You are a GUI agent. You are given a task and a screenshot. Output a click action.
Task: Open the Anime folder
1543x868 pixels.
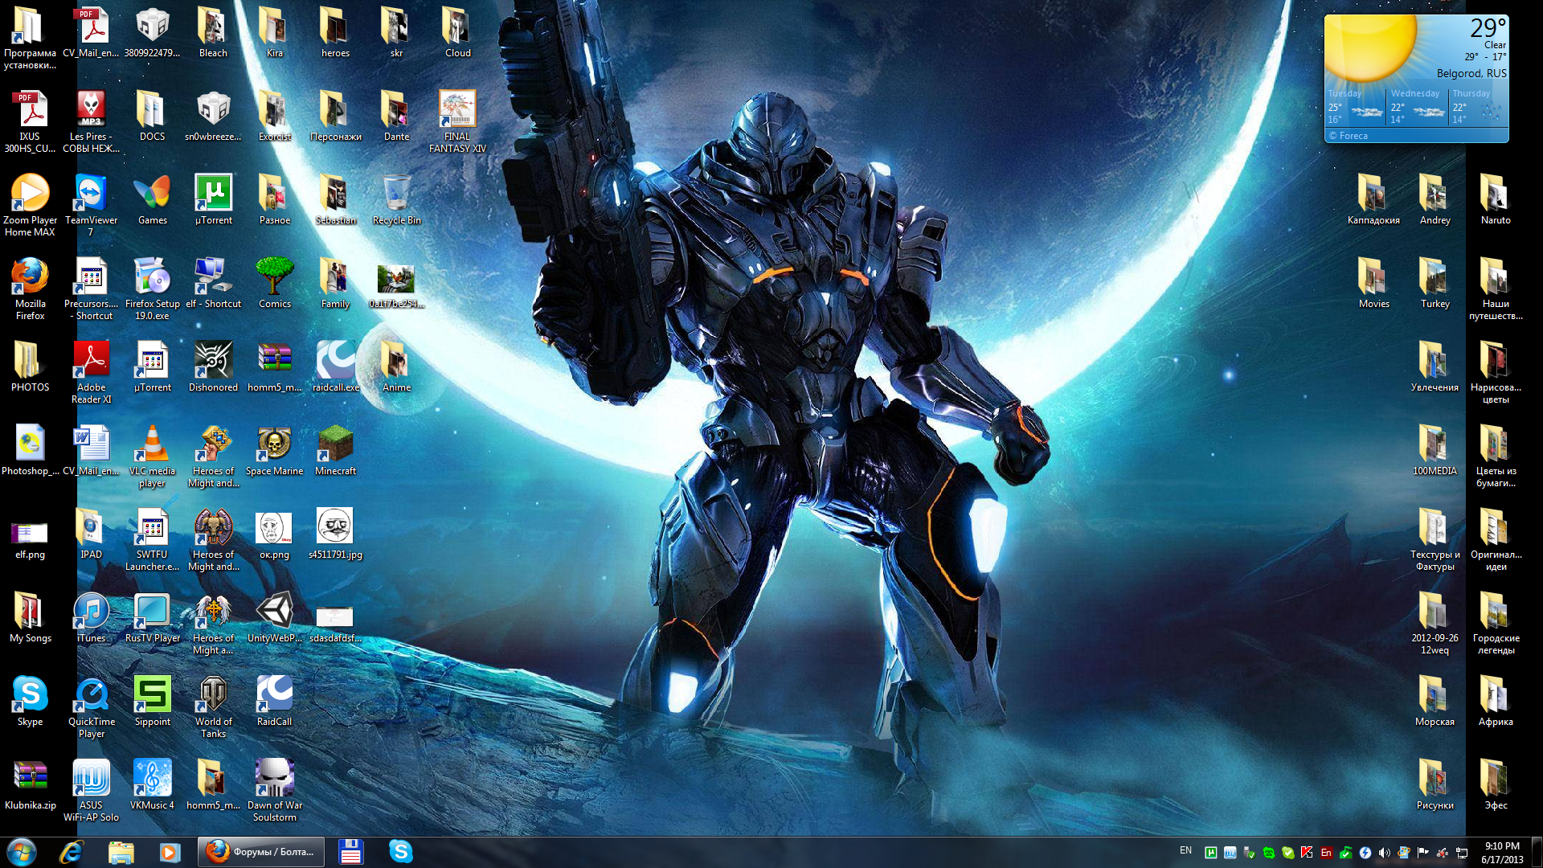coord(396,360)
